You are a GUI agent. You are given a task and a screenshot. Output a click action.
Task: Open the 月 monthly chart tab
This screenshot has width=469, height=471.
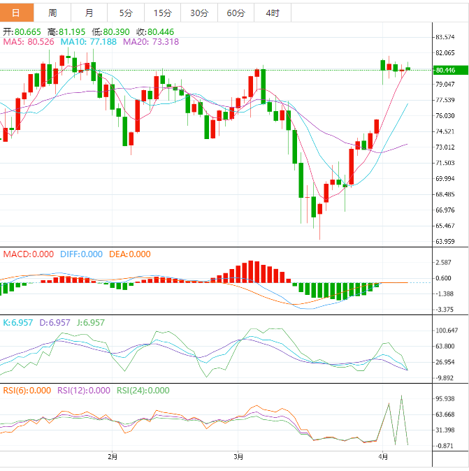pyautogui.click(x=89, y=13)
